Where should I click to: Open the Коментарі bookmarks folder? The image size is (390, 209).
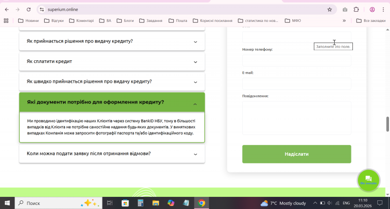pyautogui.click(x=81, y=21)
